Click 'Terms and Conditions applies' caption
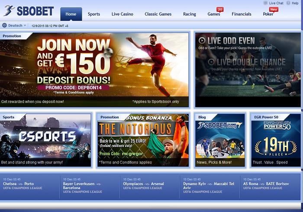Screen dimensions: 303x212 (x=126, y=162)
